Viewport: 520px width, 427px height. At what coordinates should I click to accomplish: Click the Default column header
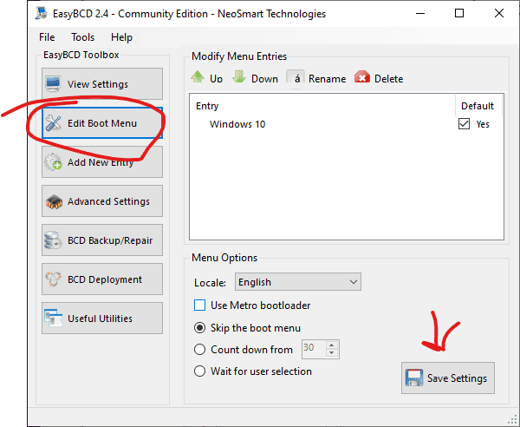coord(478,106)
